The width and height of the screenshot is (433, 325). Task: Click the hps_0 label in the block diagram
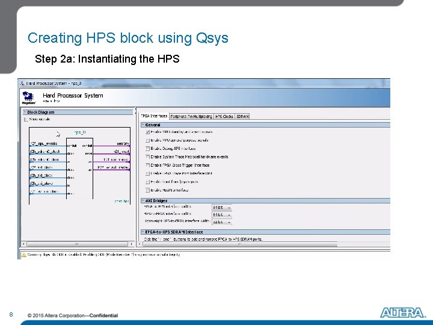coord(80,132)
